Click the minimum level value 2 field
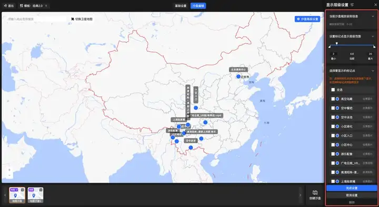Screen dimensions: 379x207 [333, 54]
